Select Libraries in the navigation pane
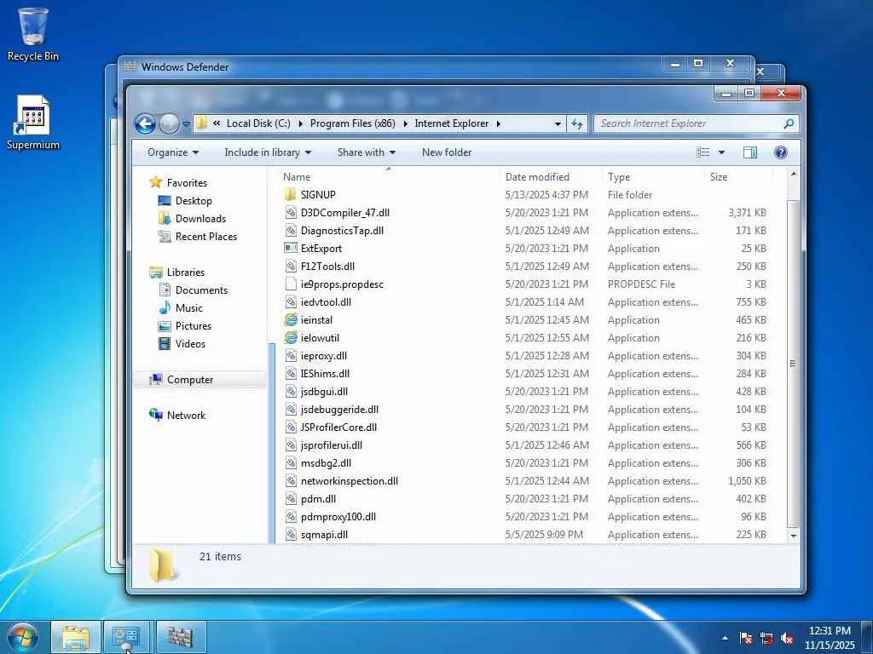The width and height of the screenshot is (873, 654). pos(185,272)
